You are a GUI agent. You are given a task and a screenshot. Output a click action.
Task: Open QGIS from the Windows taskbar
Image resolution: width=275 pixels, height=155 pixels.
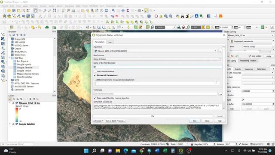181,151
